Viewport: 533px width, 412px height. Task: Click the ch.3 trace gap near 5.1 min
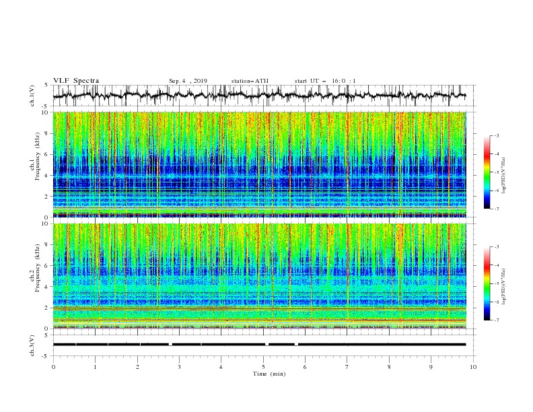click(x=267, y=345)
